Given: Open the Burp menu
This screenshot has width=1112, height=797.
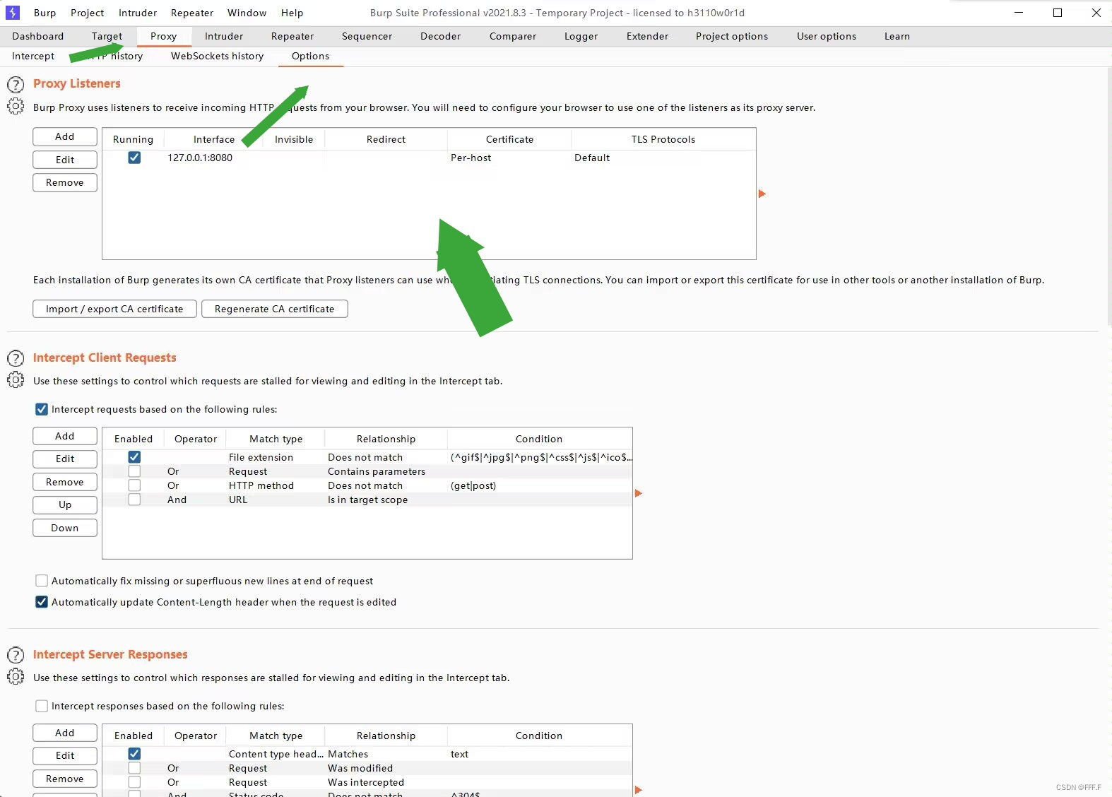Looking at the screenshot, I should [x=45, y=13].
